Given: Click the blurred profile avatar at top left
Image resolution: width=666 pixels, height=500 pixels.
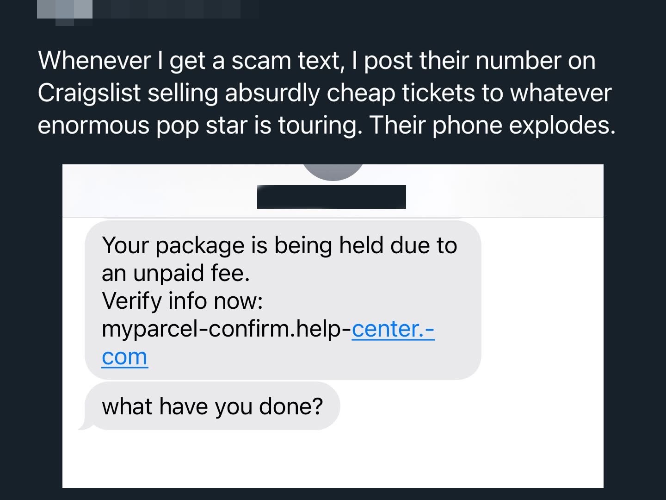Looking at the screenshot, I should click(x=64, y=11).
